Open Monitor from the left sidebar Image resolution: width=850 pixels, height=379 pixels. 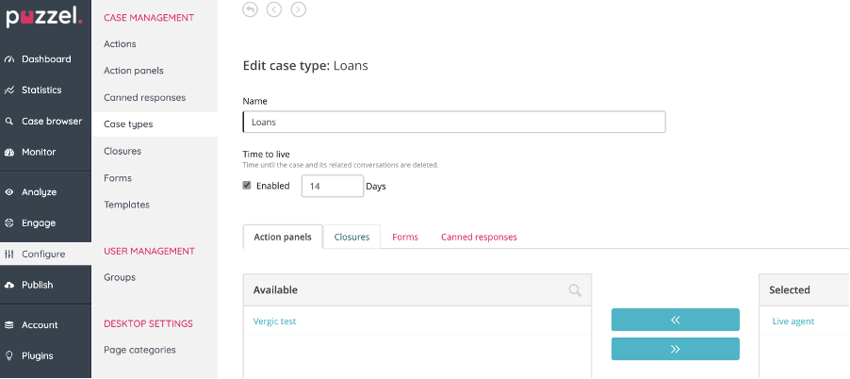(x=38, y=152)
